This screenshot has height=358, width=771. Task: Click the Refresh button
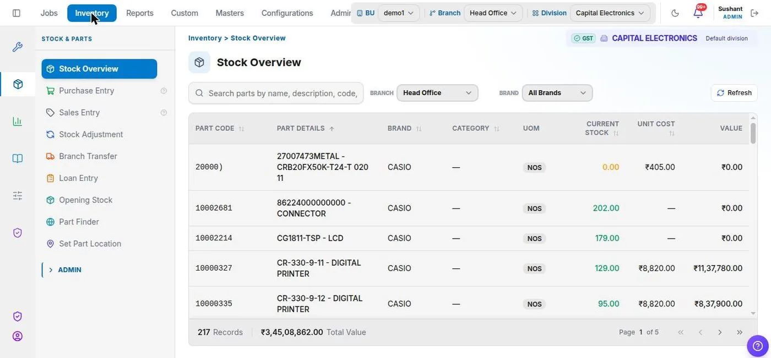coord(734,93)
